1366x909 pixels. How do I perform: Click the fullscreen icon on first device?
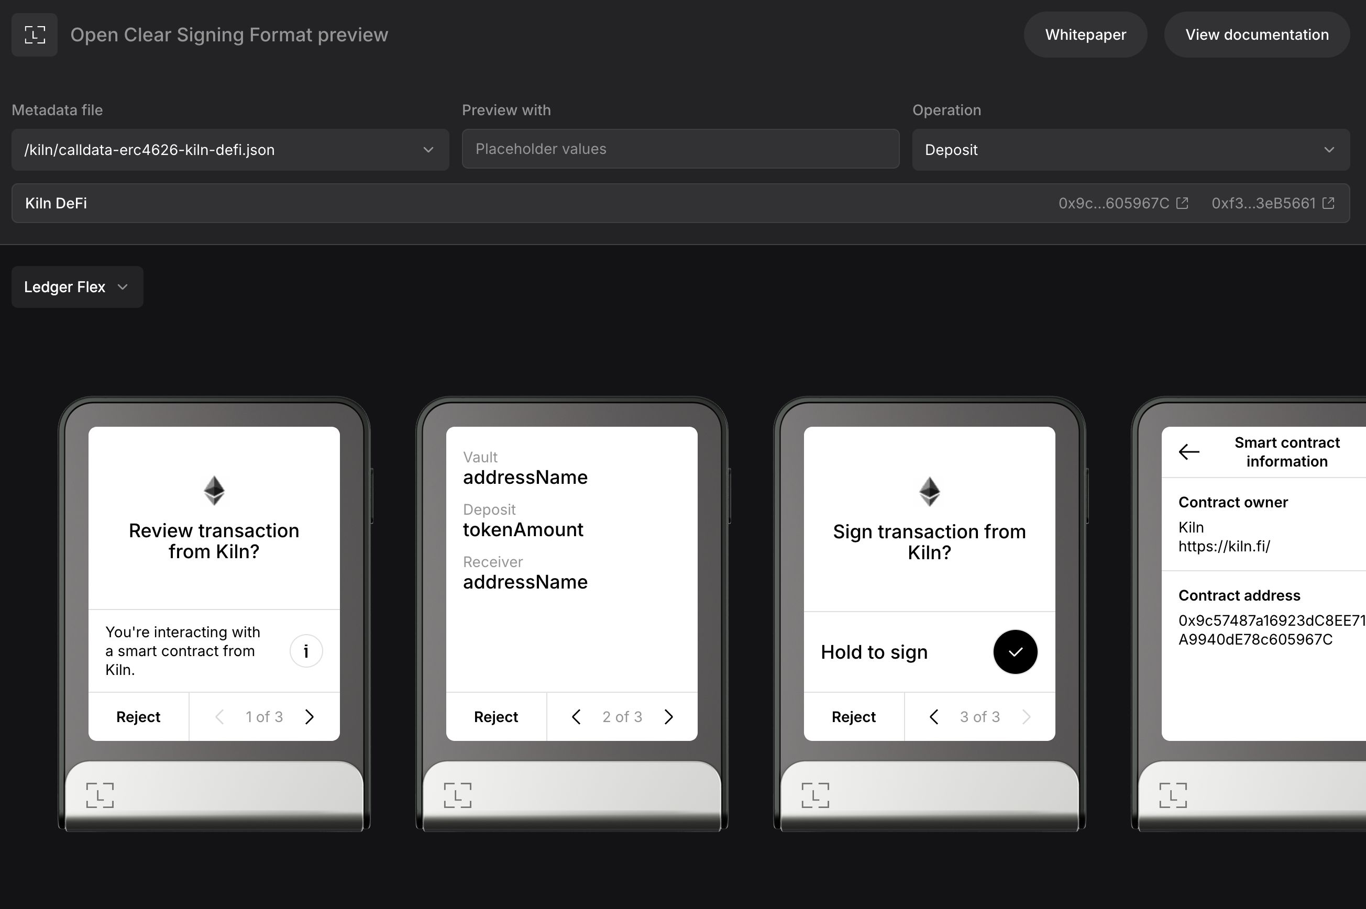(x=102, y=794)
